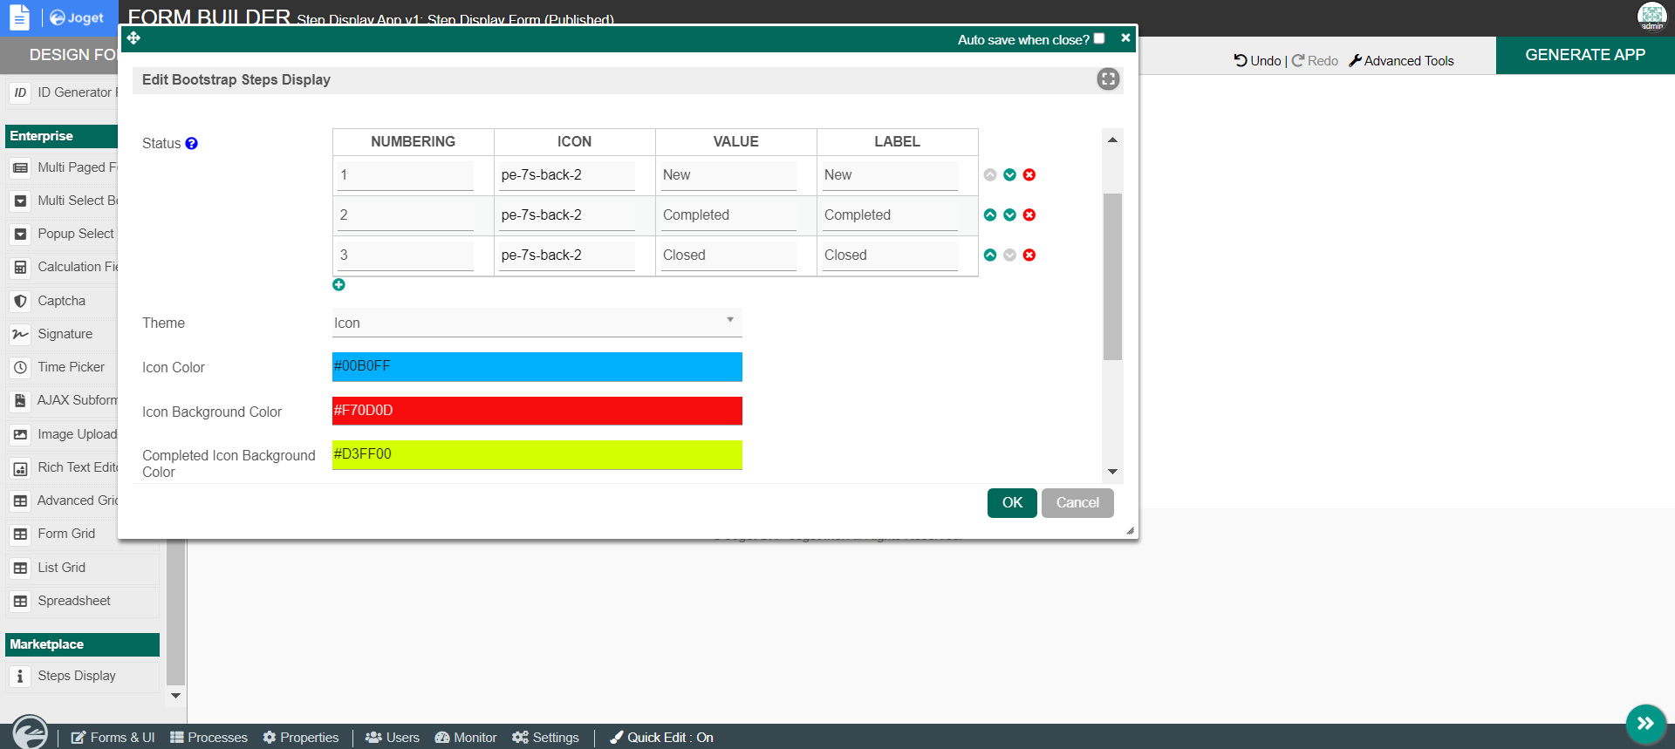The width and height of the screenshot is (1675, 749).
Task: Delete the Completed status row
Action: coord(1029,214)
